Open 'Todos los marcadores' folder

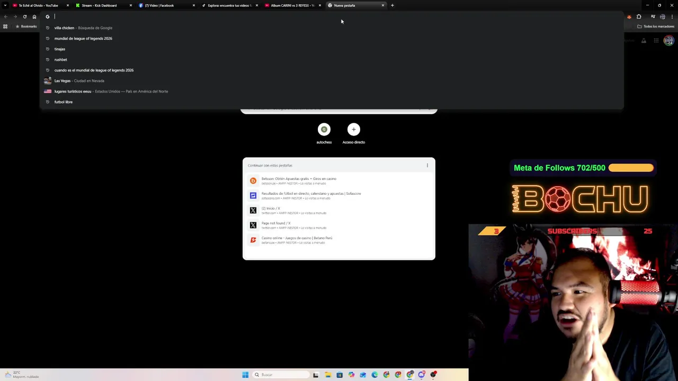[x=656, y=26]
